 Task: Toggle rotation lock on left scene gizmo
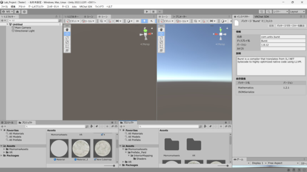click(152, 28)
